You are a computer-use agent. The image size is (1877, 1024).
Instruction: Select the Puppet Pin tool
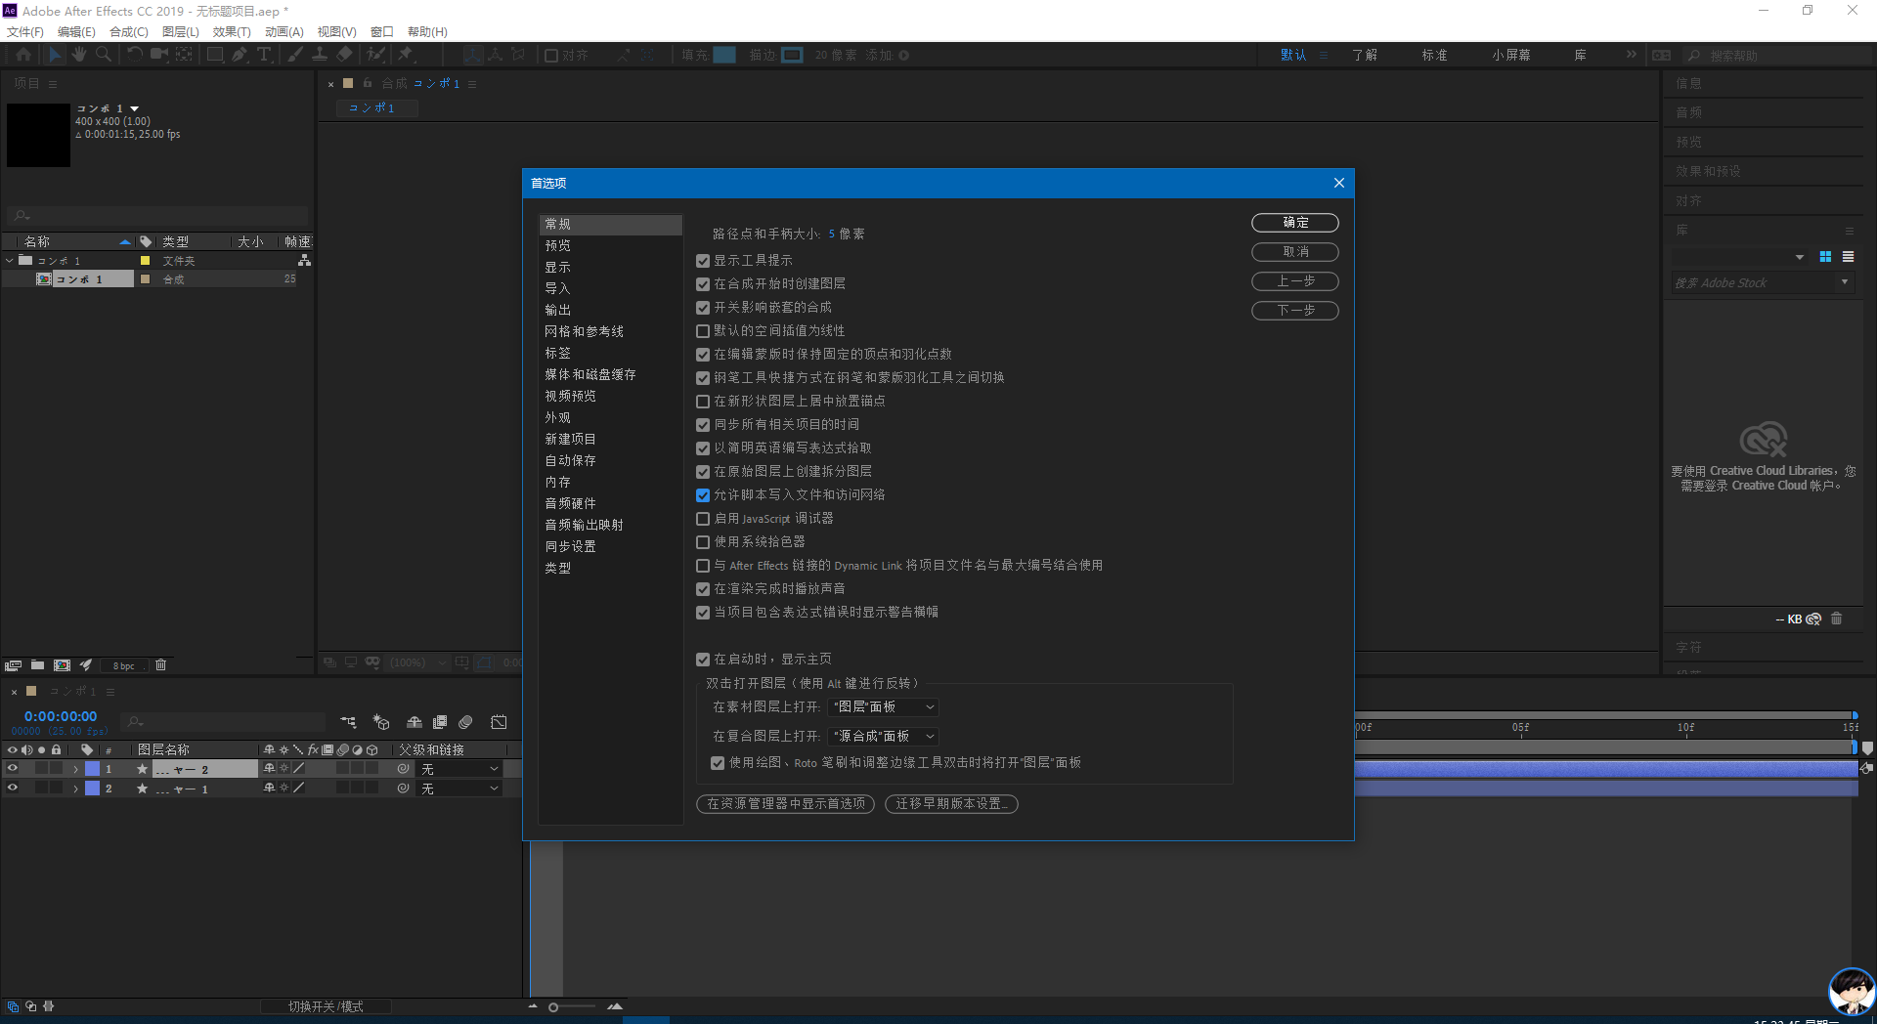pyautogui.click(x=406, y=55)
